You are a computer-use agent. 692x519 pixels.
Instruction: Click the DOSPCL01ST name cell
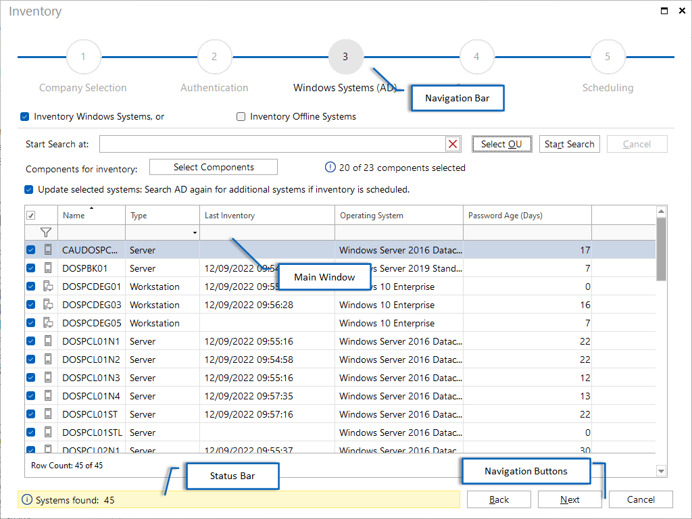coord(91,414)
